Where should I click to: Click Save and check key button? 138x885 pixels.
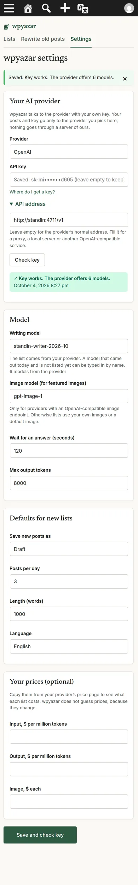point(40,835)
